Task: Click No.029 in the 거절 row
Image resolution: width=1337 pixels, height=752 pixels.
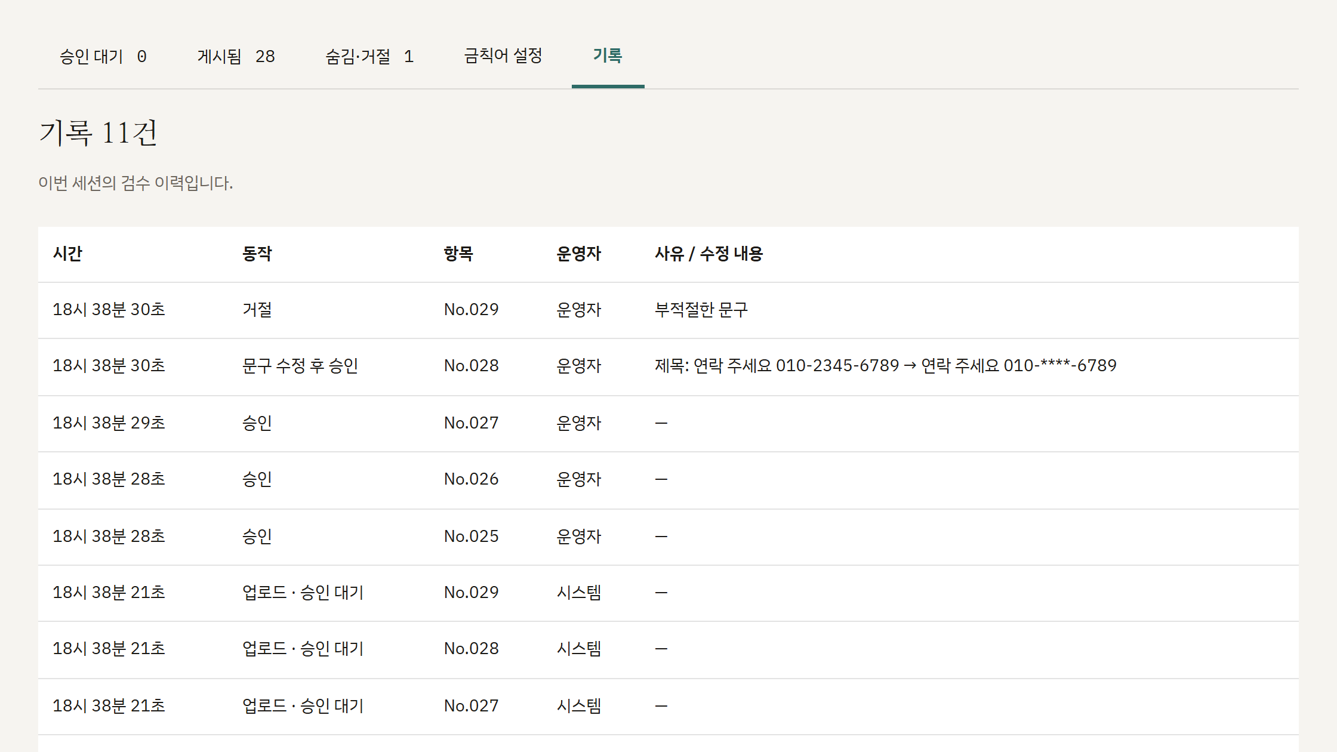Action: point(471,310)
